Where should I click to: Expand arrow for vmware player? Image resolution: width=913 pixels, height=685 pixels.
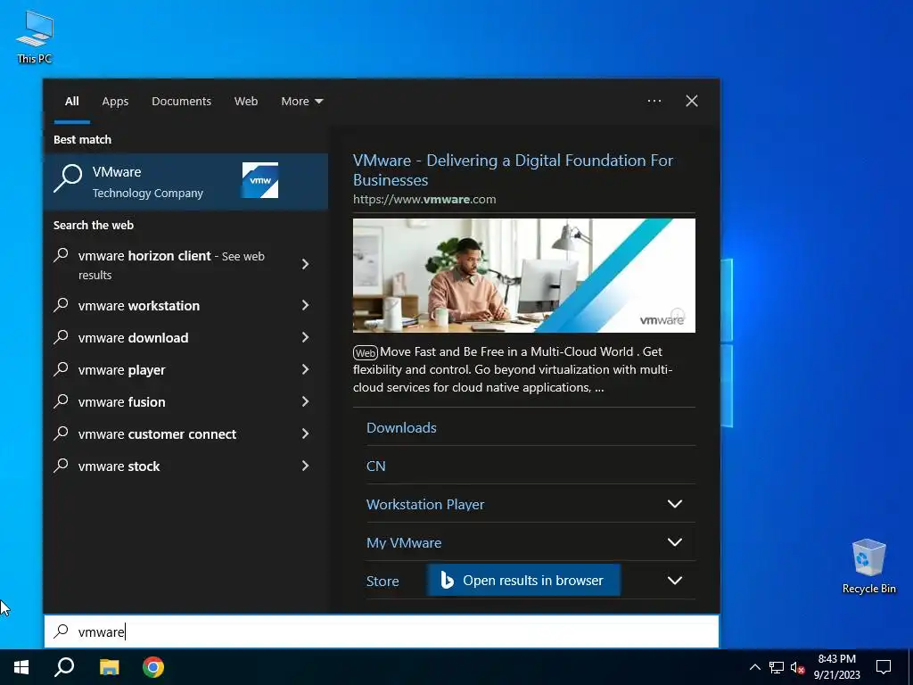coord(306,368)
